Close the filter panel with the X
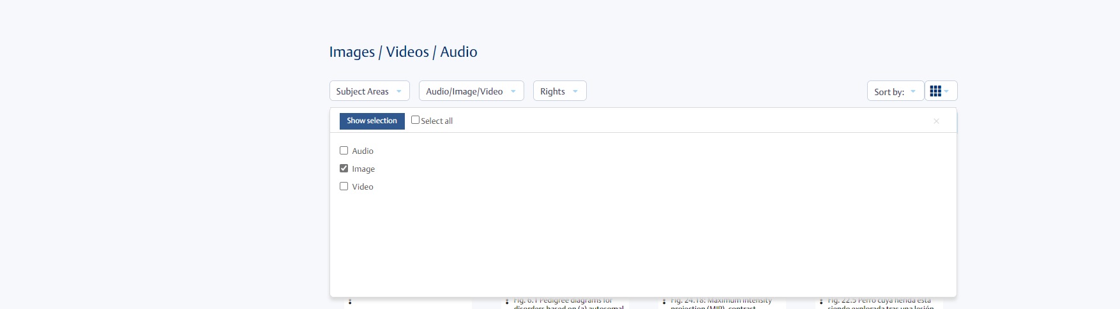The width and height of the screenshot is (1120, 309). click(x=936, y=121)
